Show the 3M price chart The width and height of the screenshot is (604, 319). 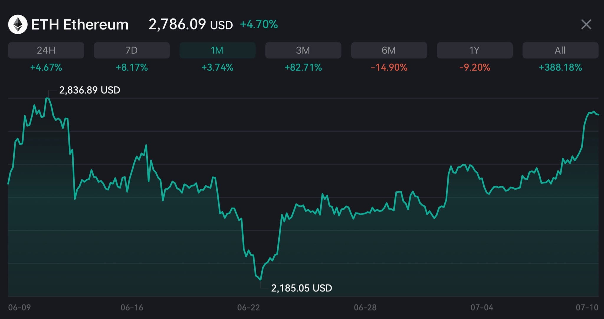pyautogui.click(x=303, y=50)
